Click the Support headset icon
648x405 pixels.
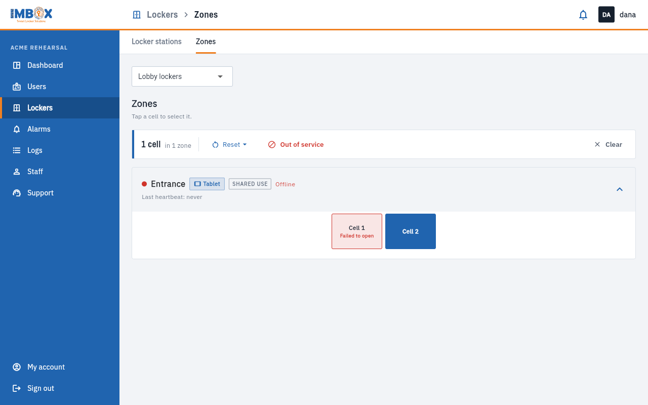click(x=17, y=193)
